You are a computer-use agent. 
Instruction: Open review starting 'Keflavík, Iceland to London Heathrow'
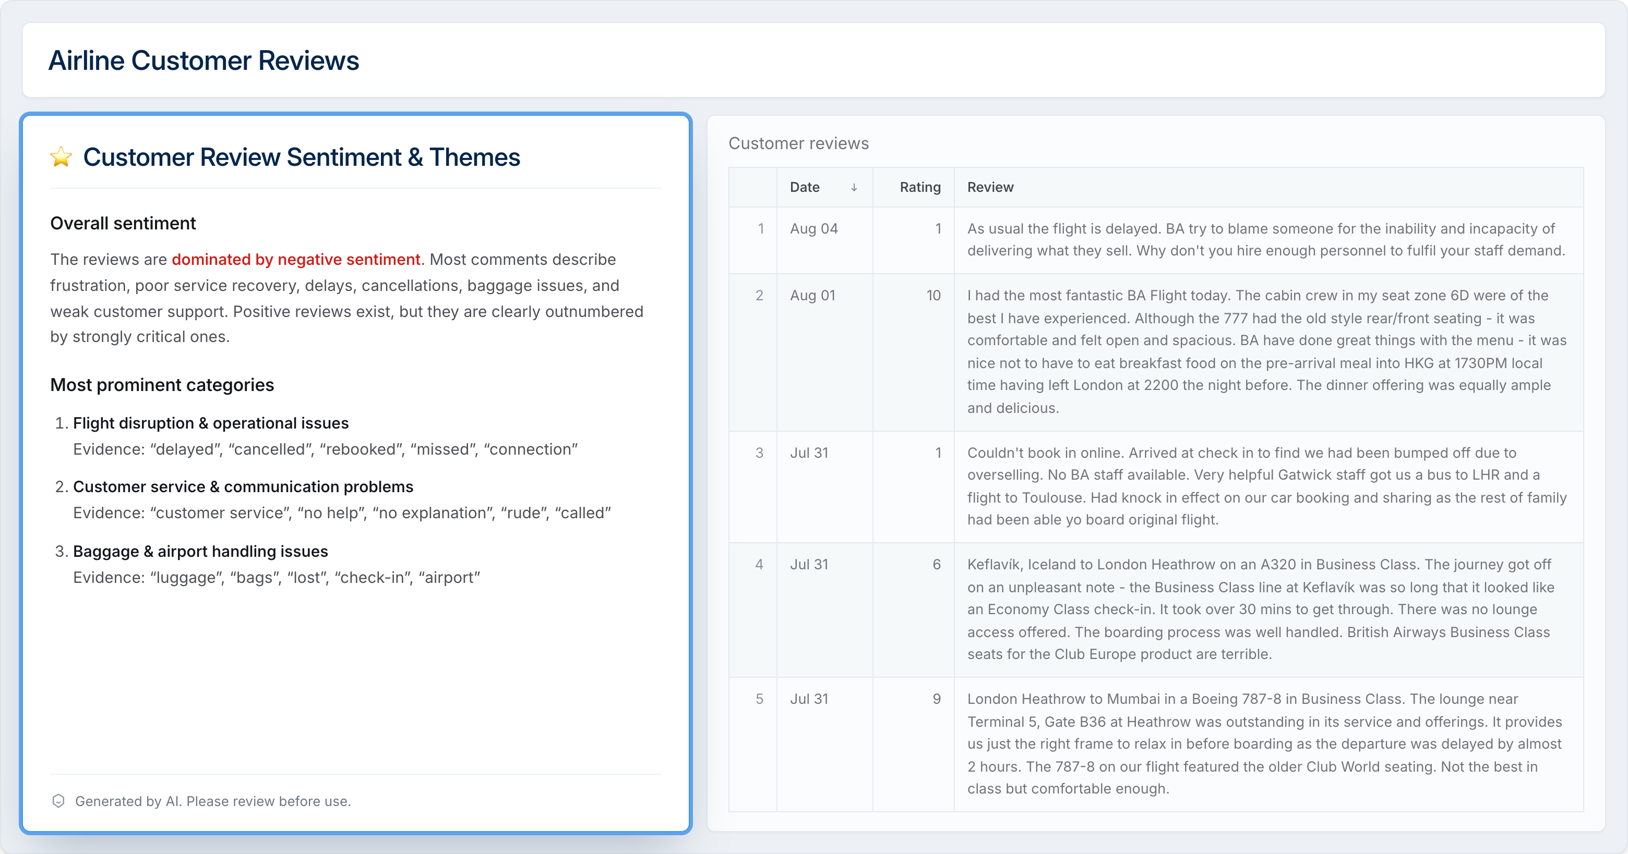pyautogui.click(x=1268, y=610)
